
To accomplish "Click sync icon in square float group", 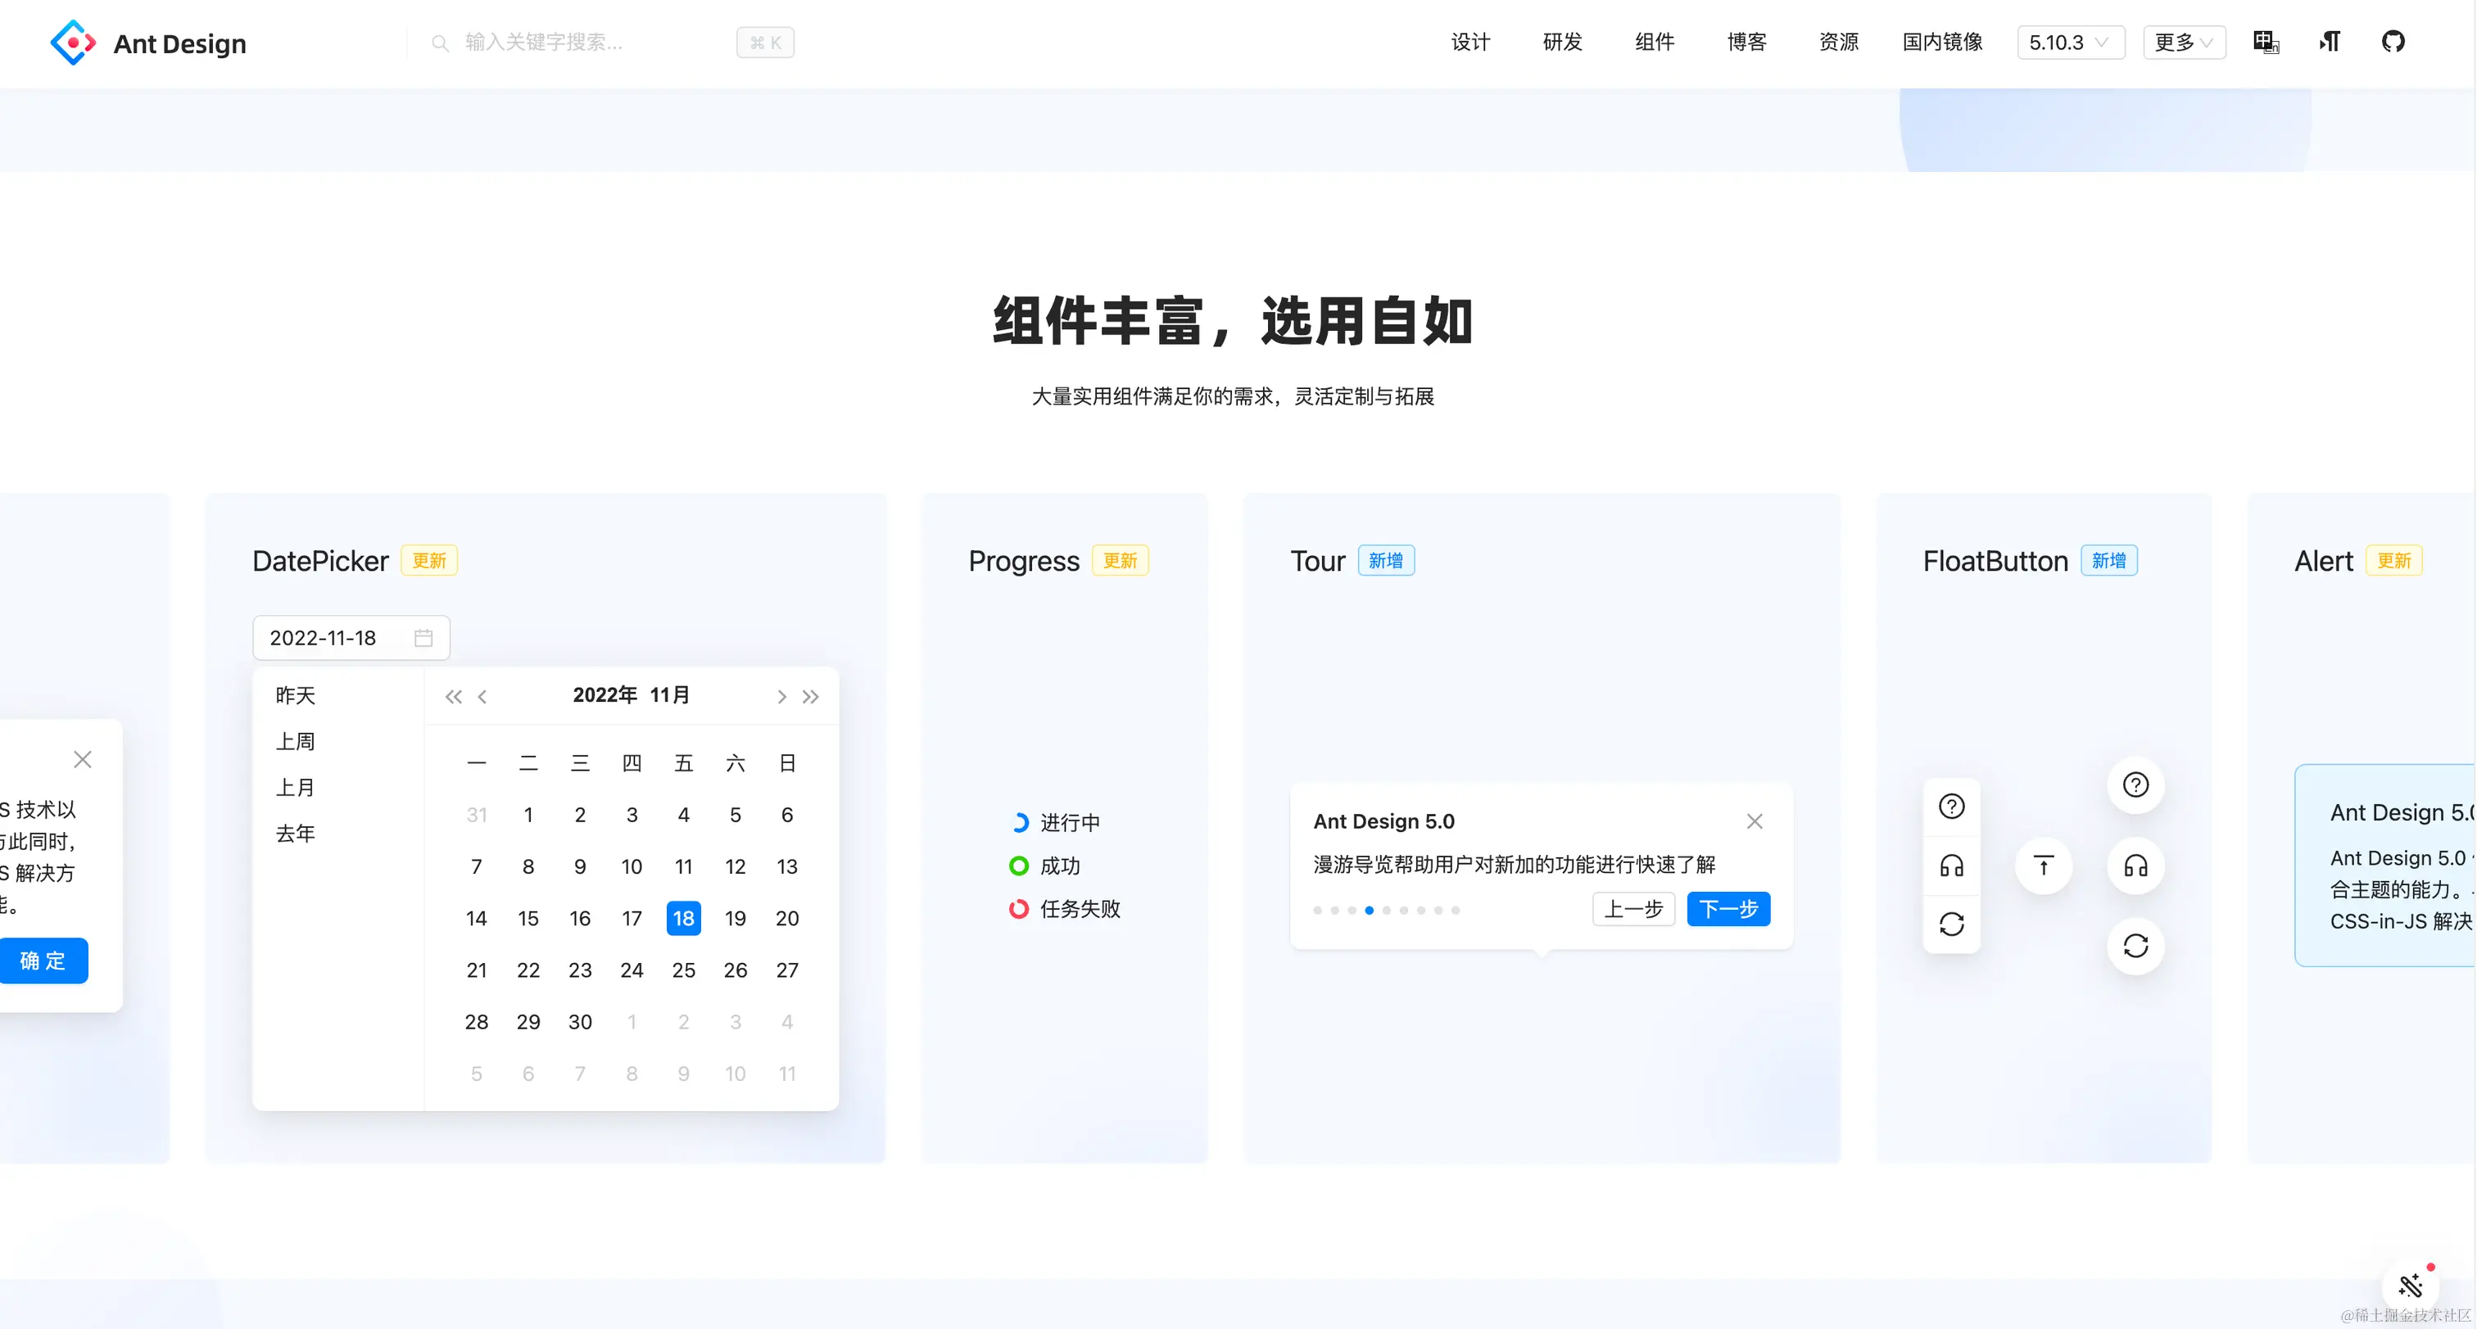I will coord(1952,924).
